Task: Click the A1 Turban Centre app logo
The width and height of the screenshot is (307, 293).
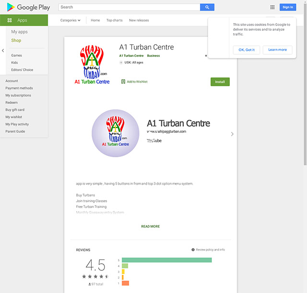Action: pos(92,64)
